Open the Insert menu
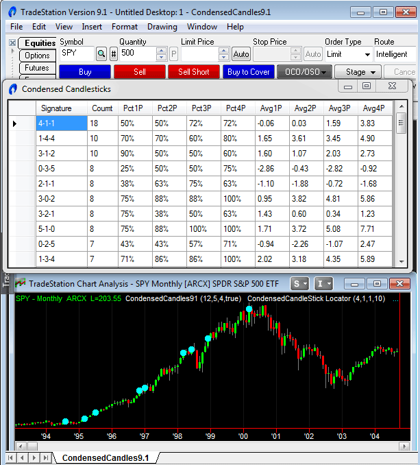The width and height of the screenshot is (420, 465). (x=92, y=27)
